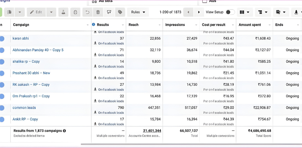Click the clipboard icon in toolbar
Image resolution: width=302 pixels, height=148 pixels.
pos(75,12)
